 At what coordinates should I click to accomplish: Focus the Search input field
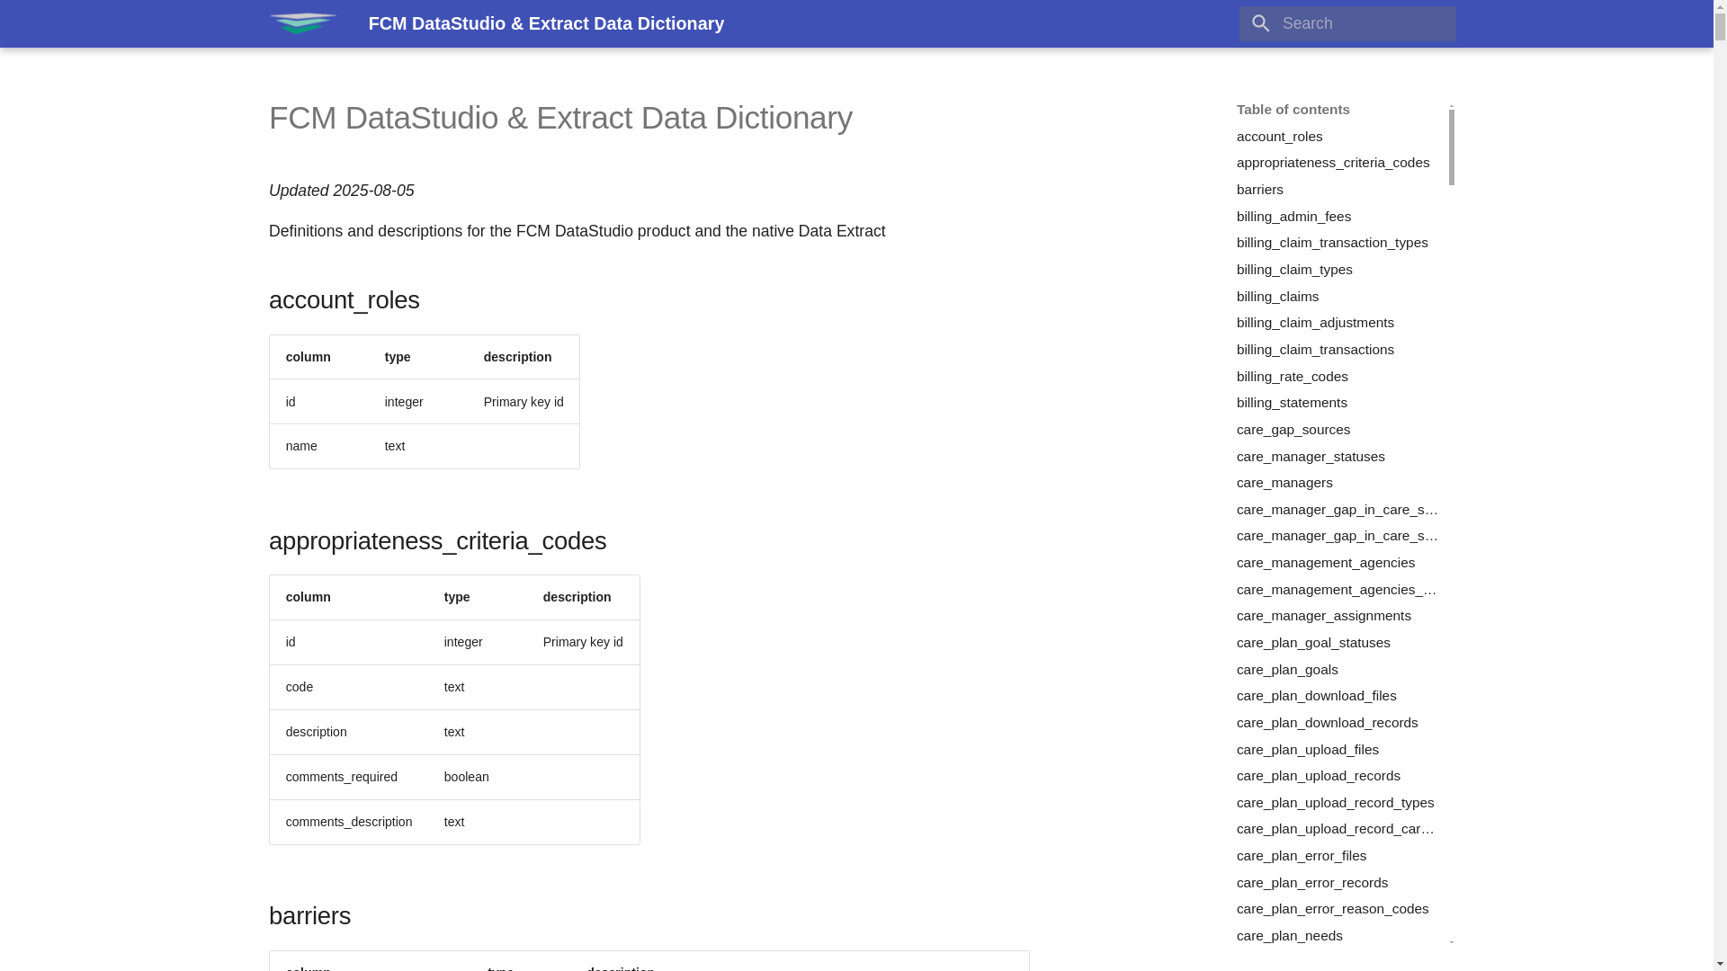[1347, 23]
